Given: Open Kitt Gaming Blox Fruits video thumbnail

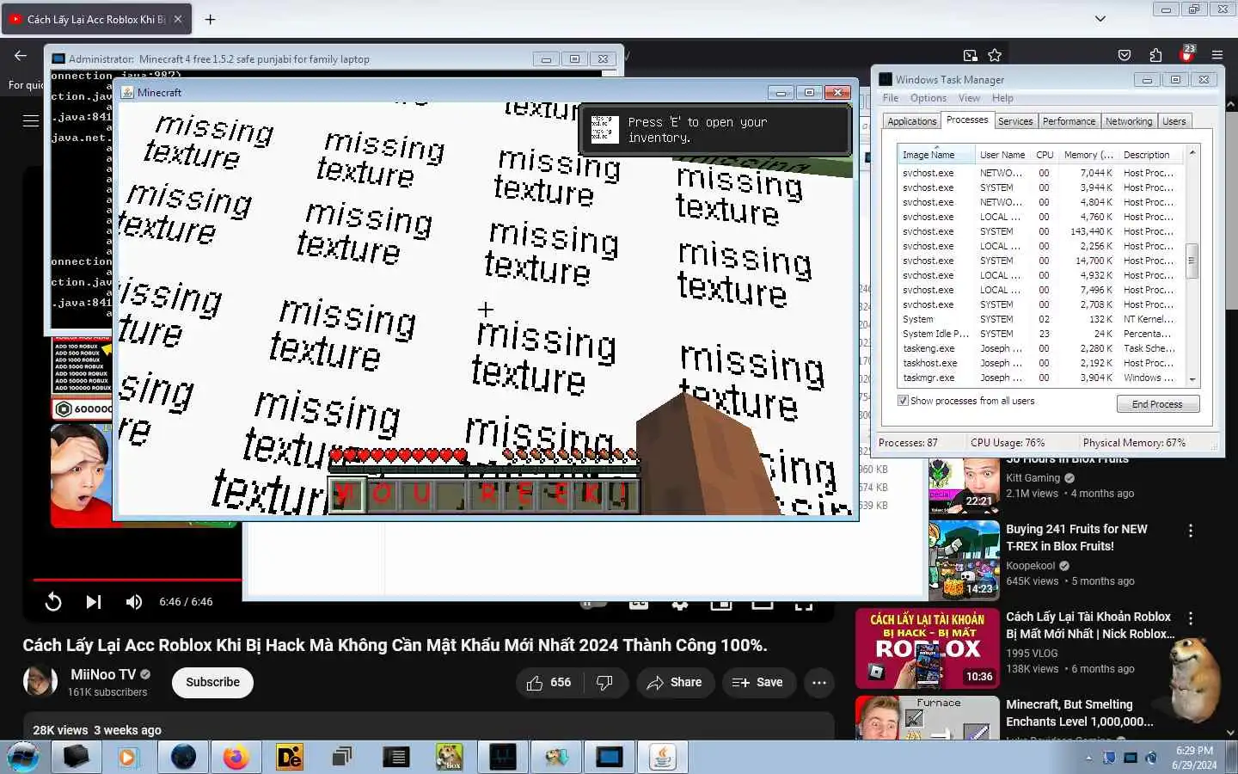Looking at the screenshot, I should point(964,484).
